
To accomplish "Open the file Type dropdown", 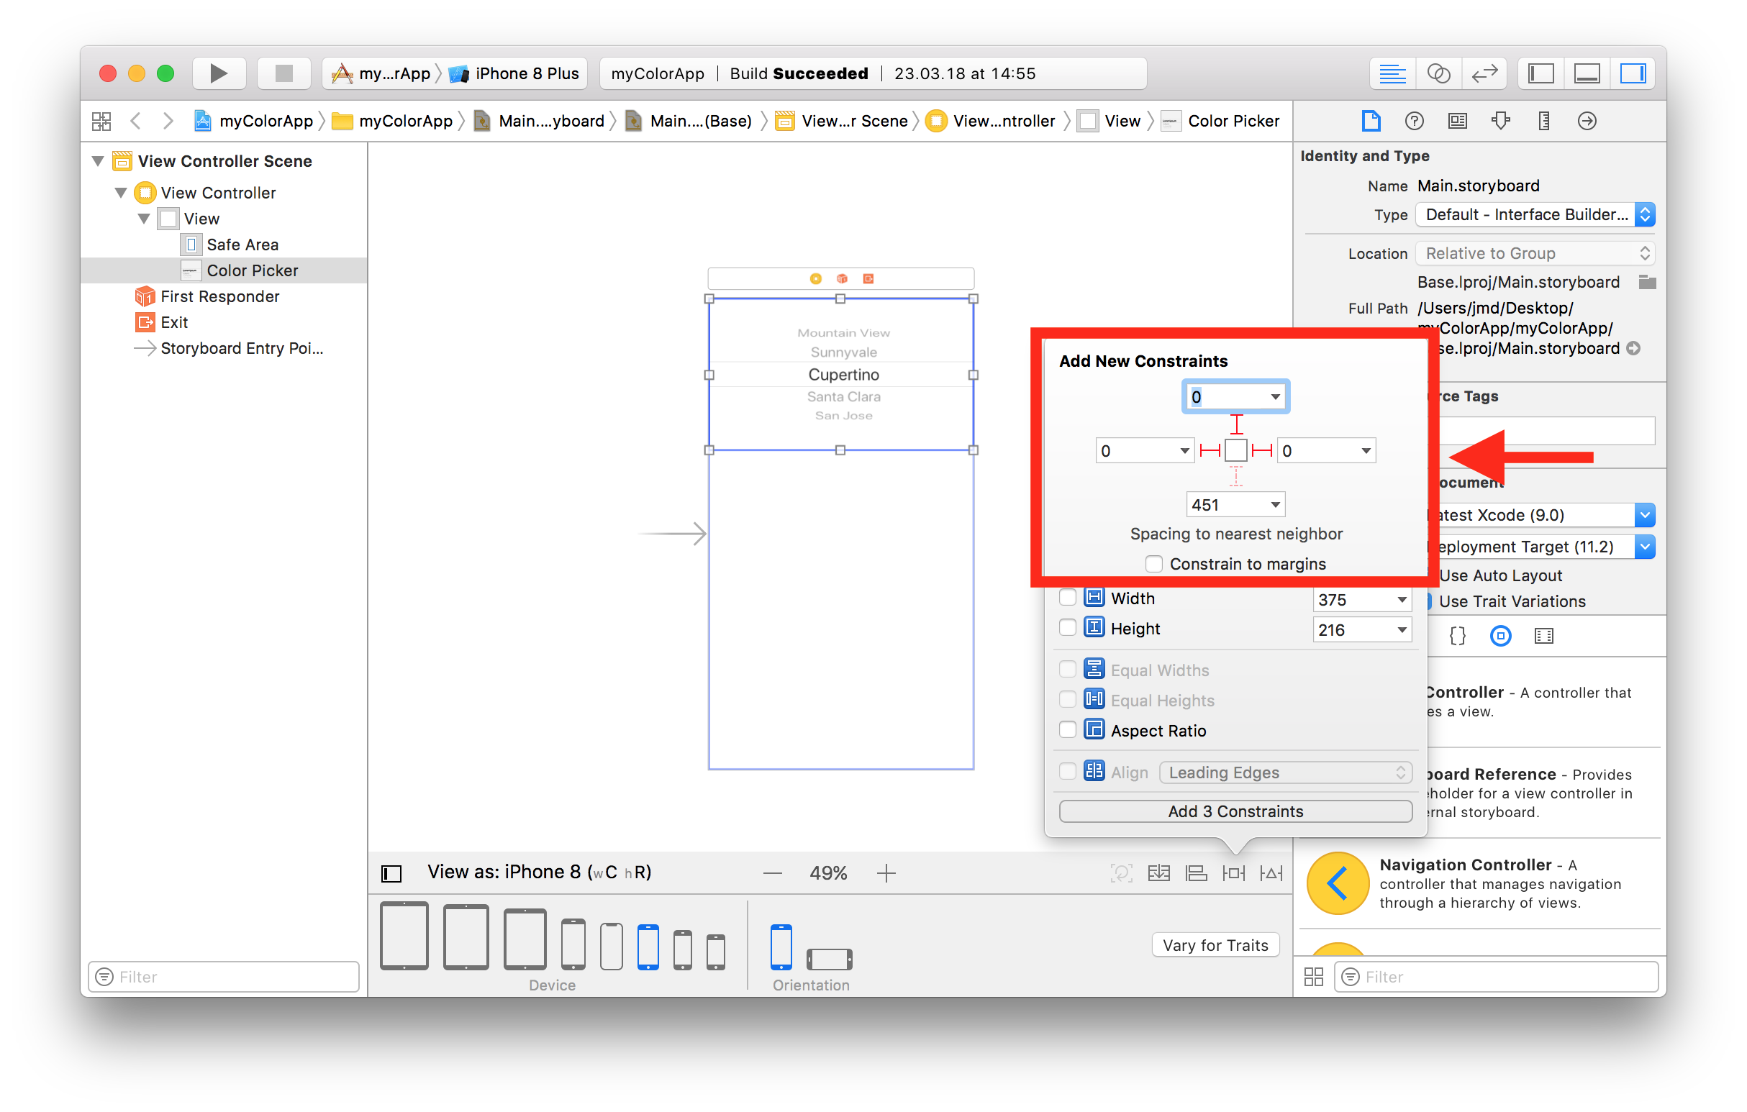I will 1535,215.
